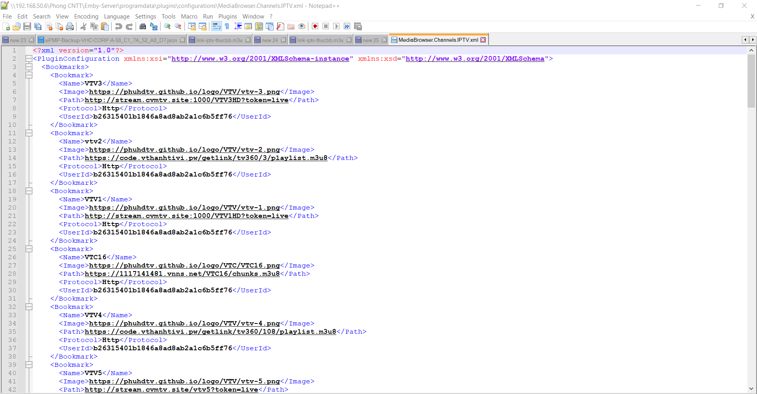The width and height of the screenshot is (757, 394).
Task: Open the Encoding menu
Action: (x=86, y=17)
